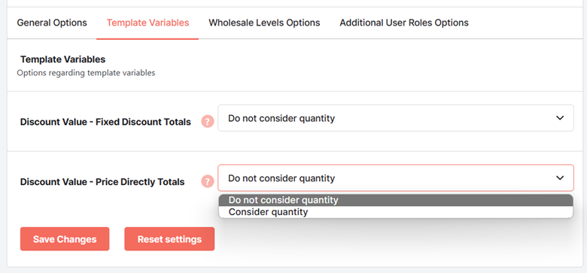Select the active Template Variables tab
The height and width of the screenshot is (273, 587).
tap(148, 23)
